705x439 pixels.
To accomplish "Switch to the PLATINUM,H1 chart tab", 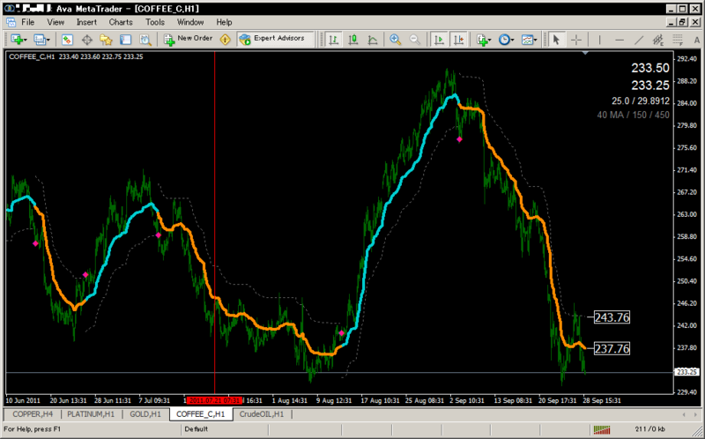I will click(92, 413).
